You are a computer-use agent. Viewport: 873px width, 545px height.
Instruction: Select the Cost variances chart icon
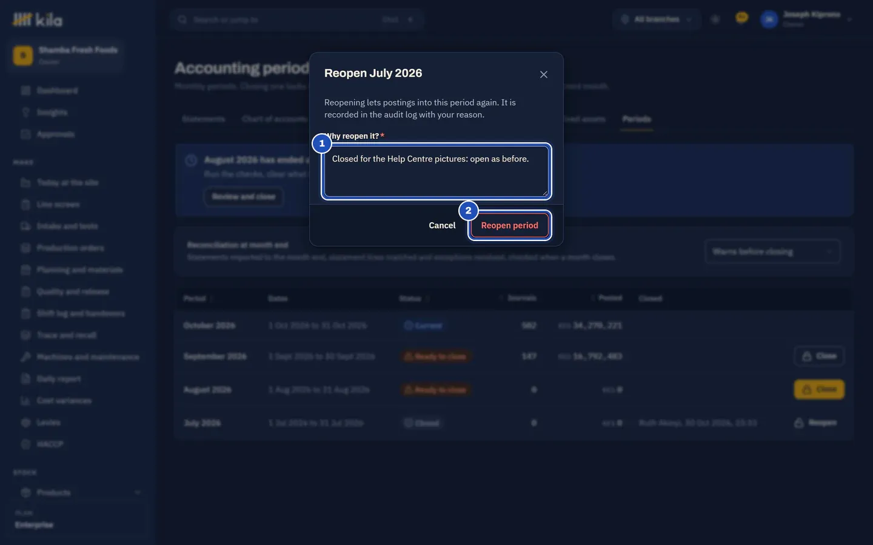point(25,401)
